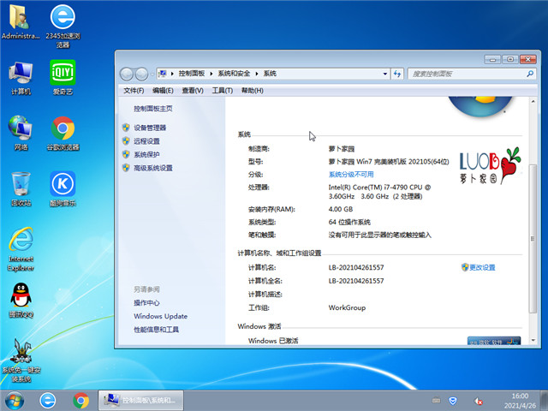Open the Windows Start button
This screenshot has height=411, width=548.
point(15,401)
